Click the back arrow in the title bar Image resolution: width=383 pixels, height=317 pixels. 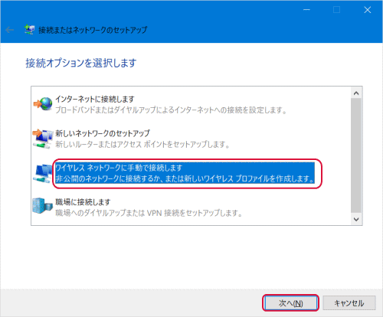[x=10, y=30]
